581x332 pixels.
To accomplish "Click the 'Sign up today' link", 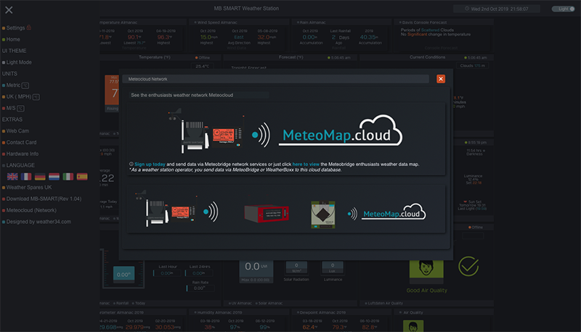I will pos(149,165).
